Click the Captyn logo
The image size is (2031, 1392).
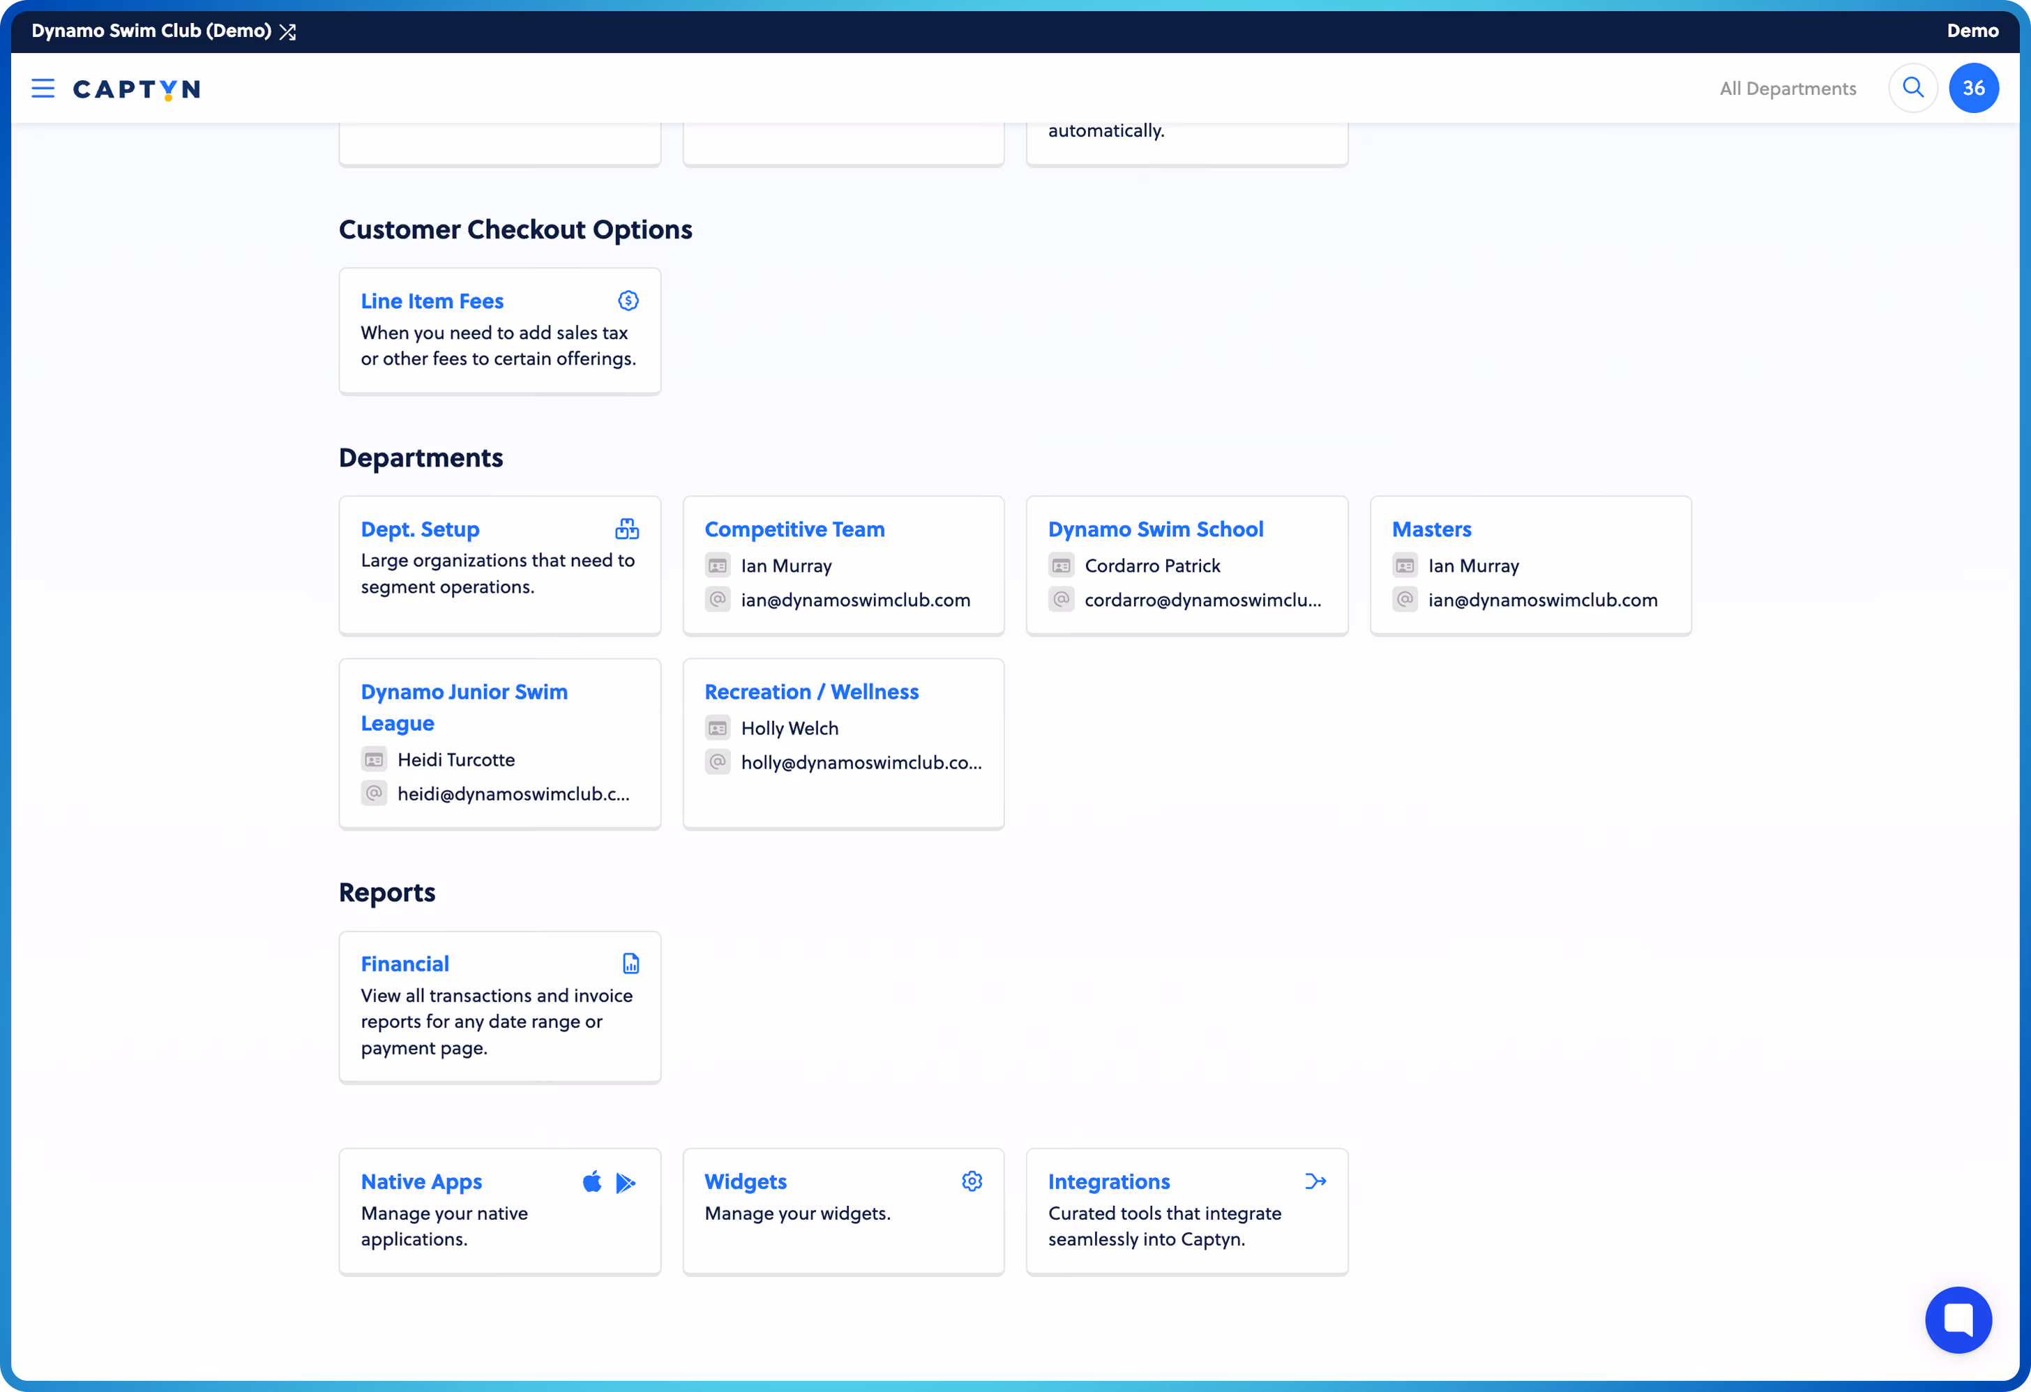(137, 89)
